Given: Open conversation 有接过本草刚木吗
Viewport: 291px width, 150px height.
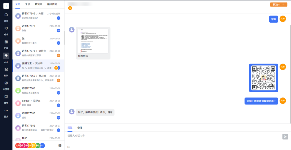Looking at the screenshot, I should (38, 90).
